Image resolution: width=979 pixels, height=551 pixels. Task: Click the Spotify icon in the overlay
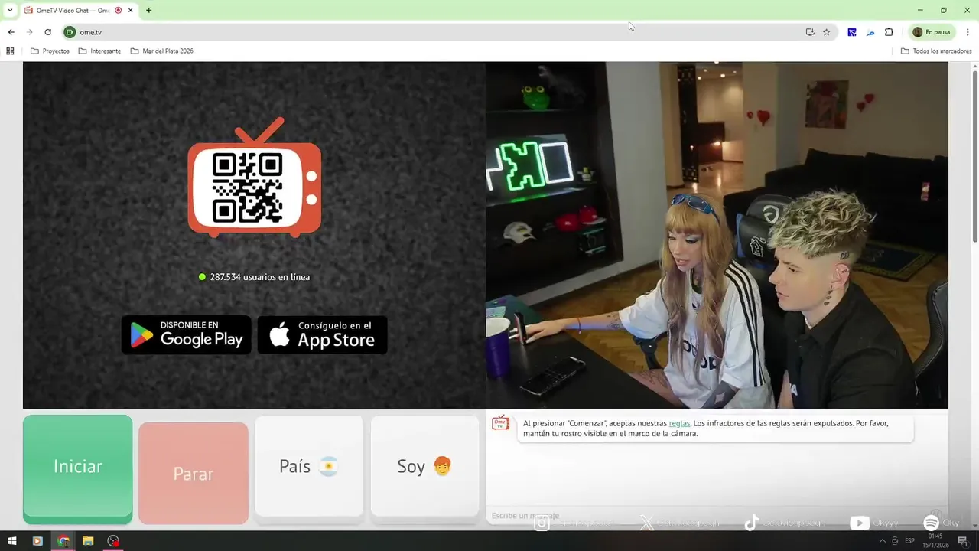click(931, 523)
